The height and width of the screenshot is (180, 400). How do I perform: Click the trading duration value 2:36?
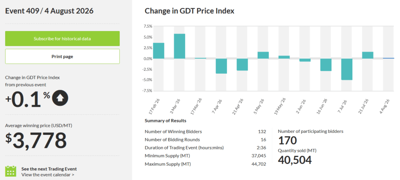coord(262,148)
